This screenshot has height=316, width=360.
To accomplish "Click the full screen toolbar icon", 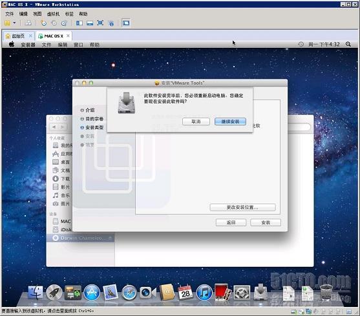I will (100, 23).
